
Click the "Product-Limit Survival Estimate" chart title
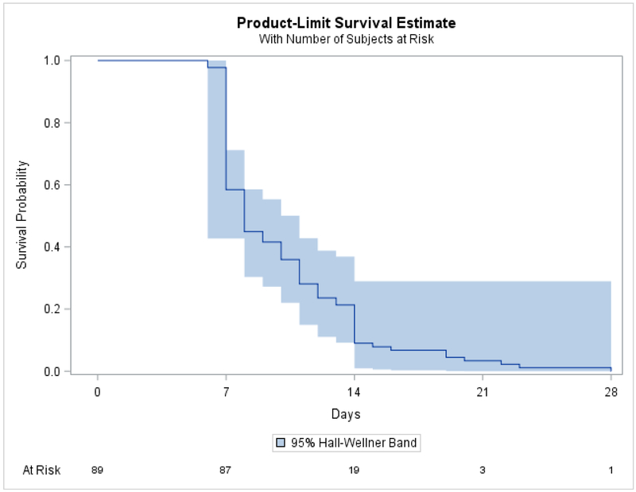[x=346, y=22]
